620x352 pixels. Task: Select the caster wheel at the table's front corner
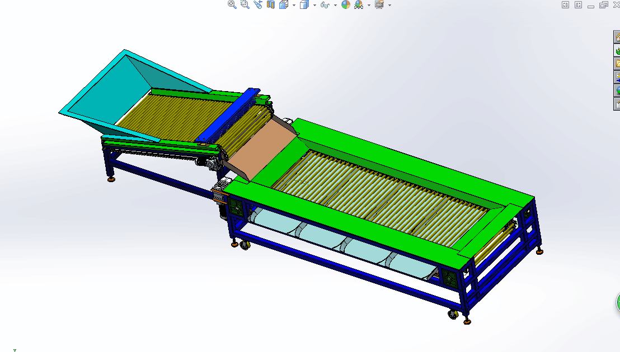453,315
